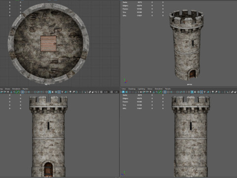Viewport: 237px width, 178px height.
Task: Click Verts label in perspective view HUD
Action: [x=125, y=2]
